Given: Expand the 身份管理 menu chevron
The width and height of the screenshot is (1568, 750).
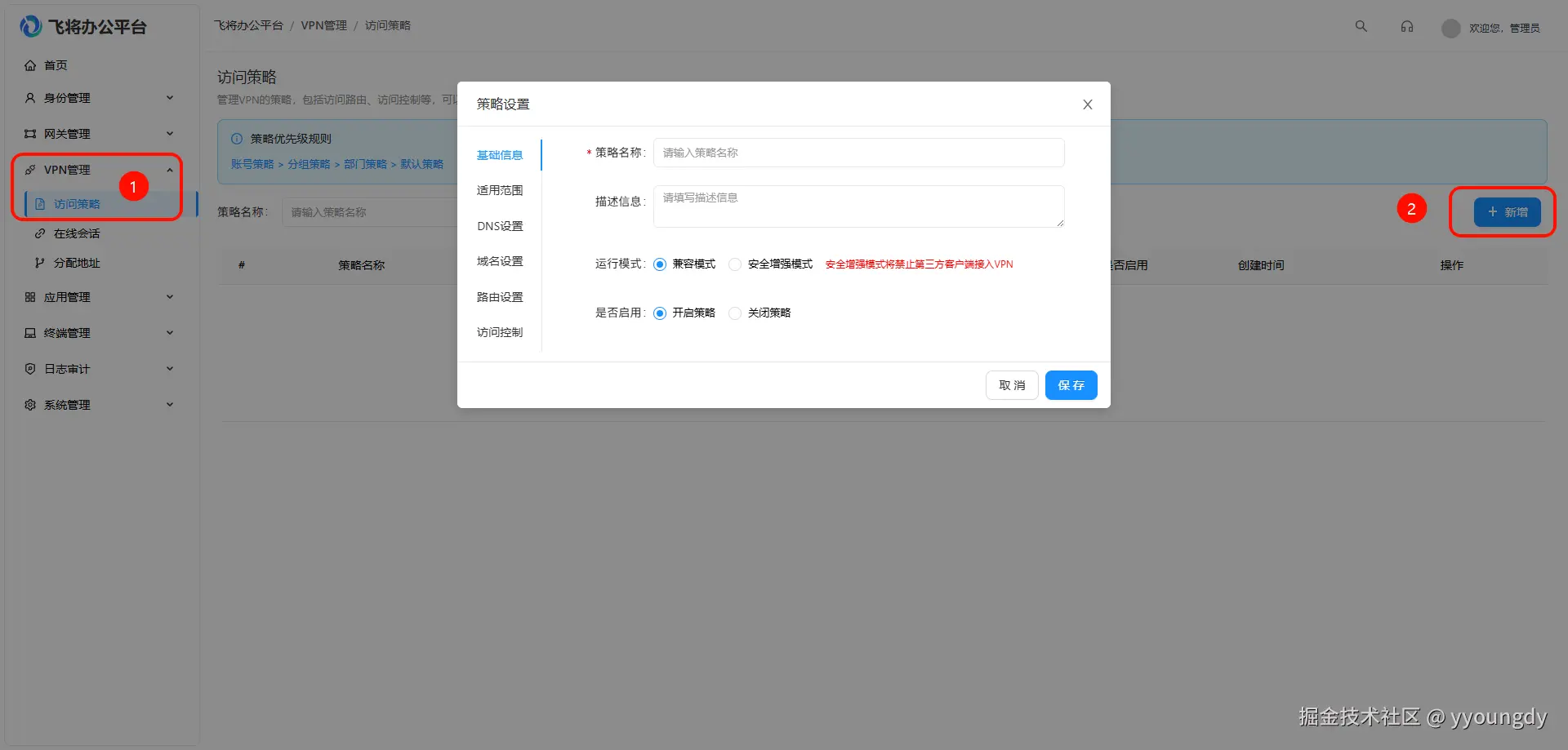Looking at the screenshot, I should coord(170,98).
